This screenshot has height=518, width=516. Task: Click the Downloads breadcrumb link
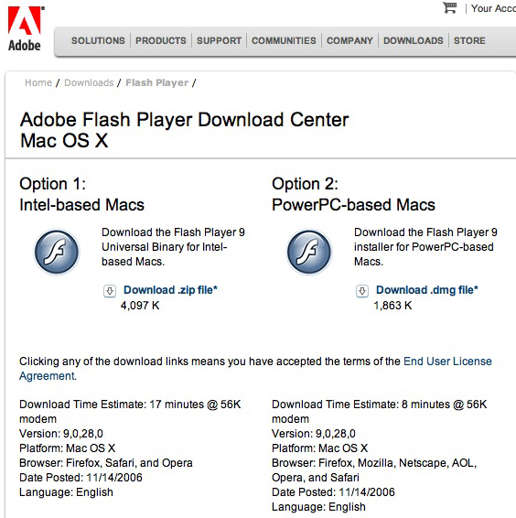click(x=89, y=82)
